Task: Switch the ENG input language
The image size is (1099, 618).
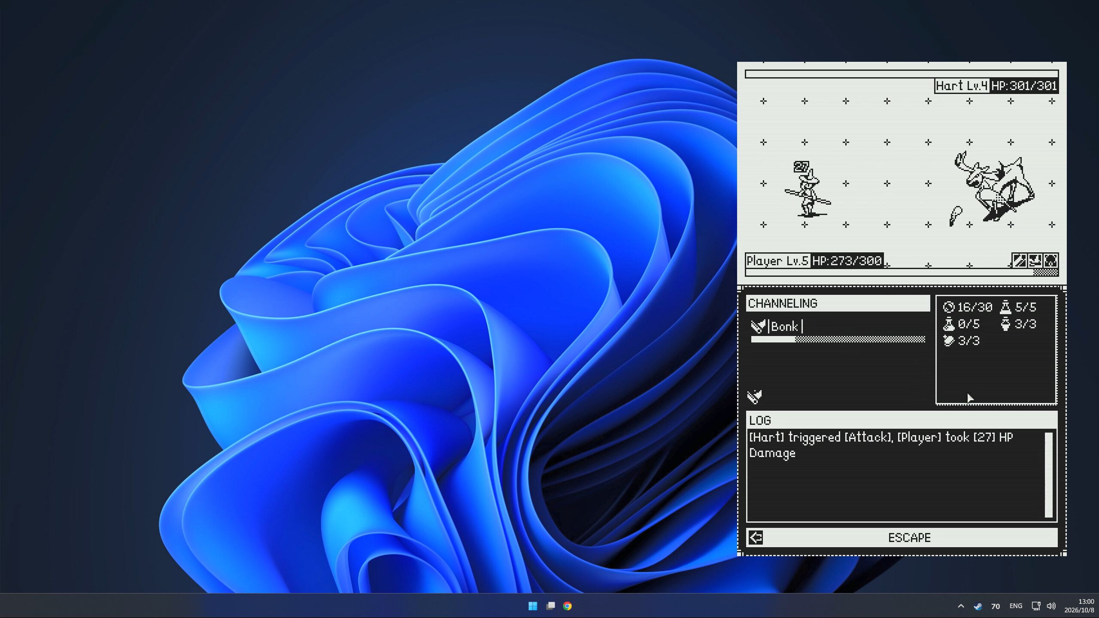Action: pos(1016,606)
